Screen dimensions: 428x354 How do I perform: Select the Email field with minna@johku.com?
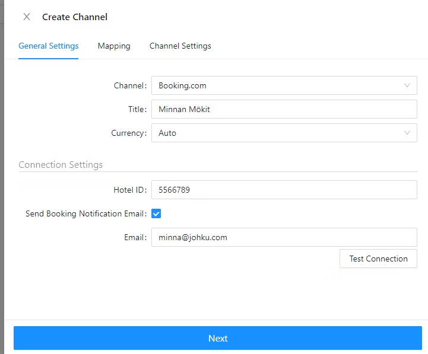(284, 237)
